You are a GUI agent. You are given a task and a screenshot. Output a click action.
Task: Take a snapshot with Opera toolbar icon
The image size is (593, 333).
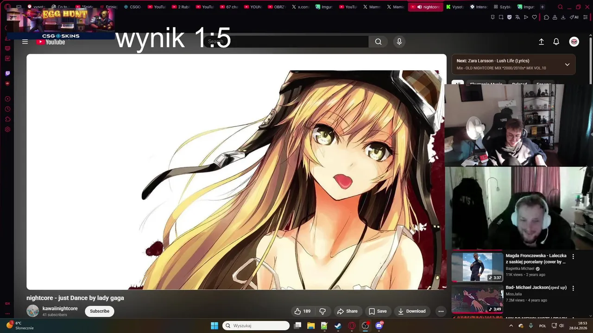[x=501, y=17]
